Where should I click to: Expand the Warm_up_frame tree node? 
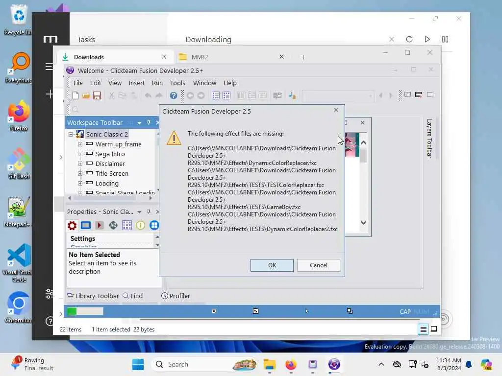pos(80,144)
